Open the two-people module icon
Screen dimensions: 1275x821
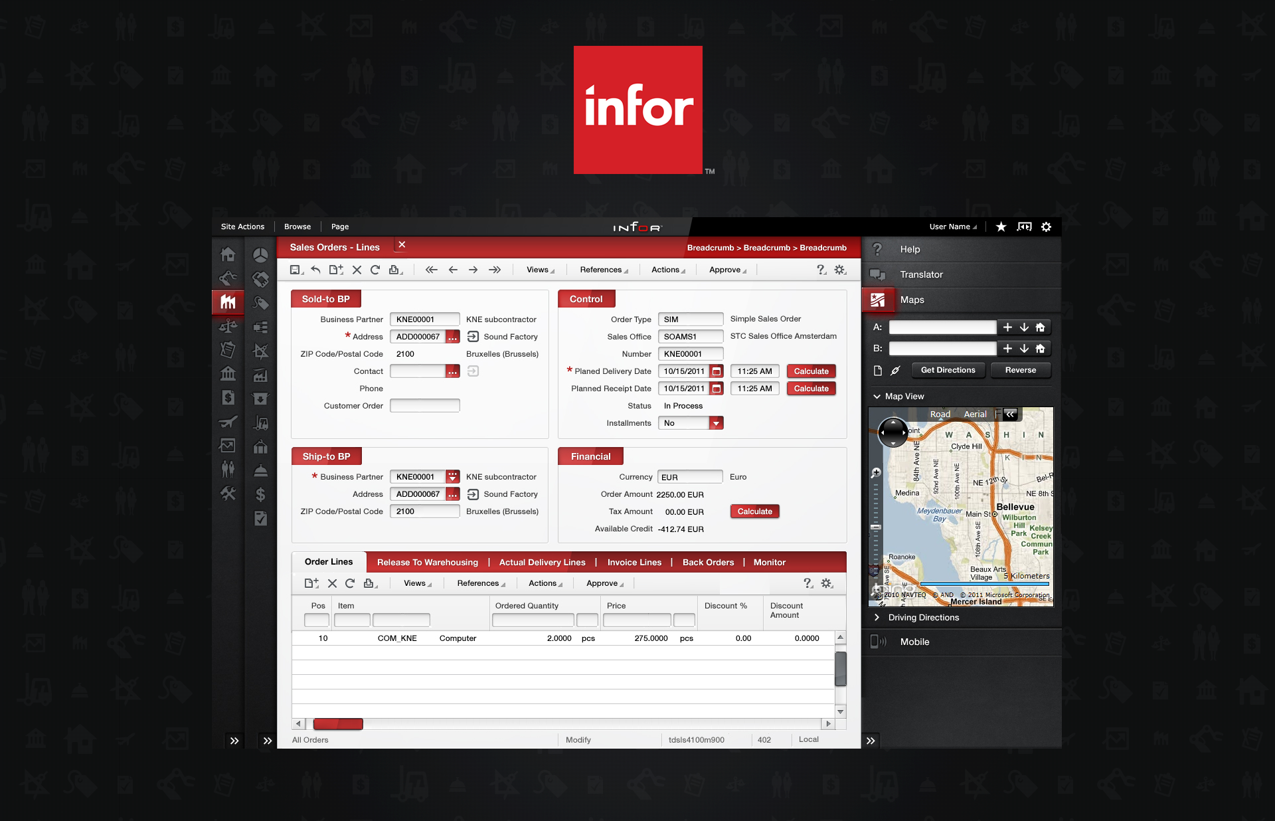228,469
